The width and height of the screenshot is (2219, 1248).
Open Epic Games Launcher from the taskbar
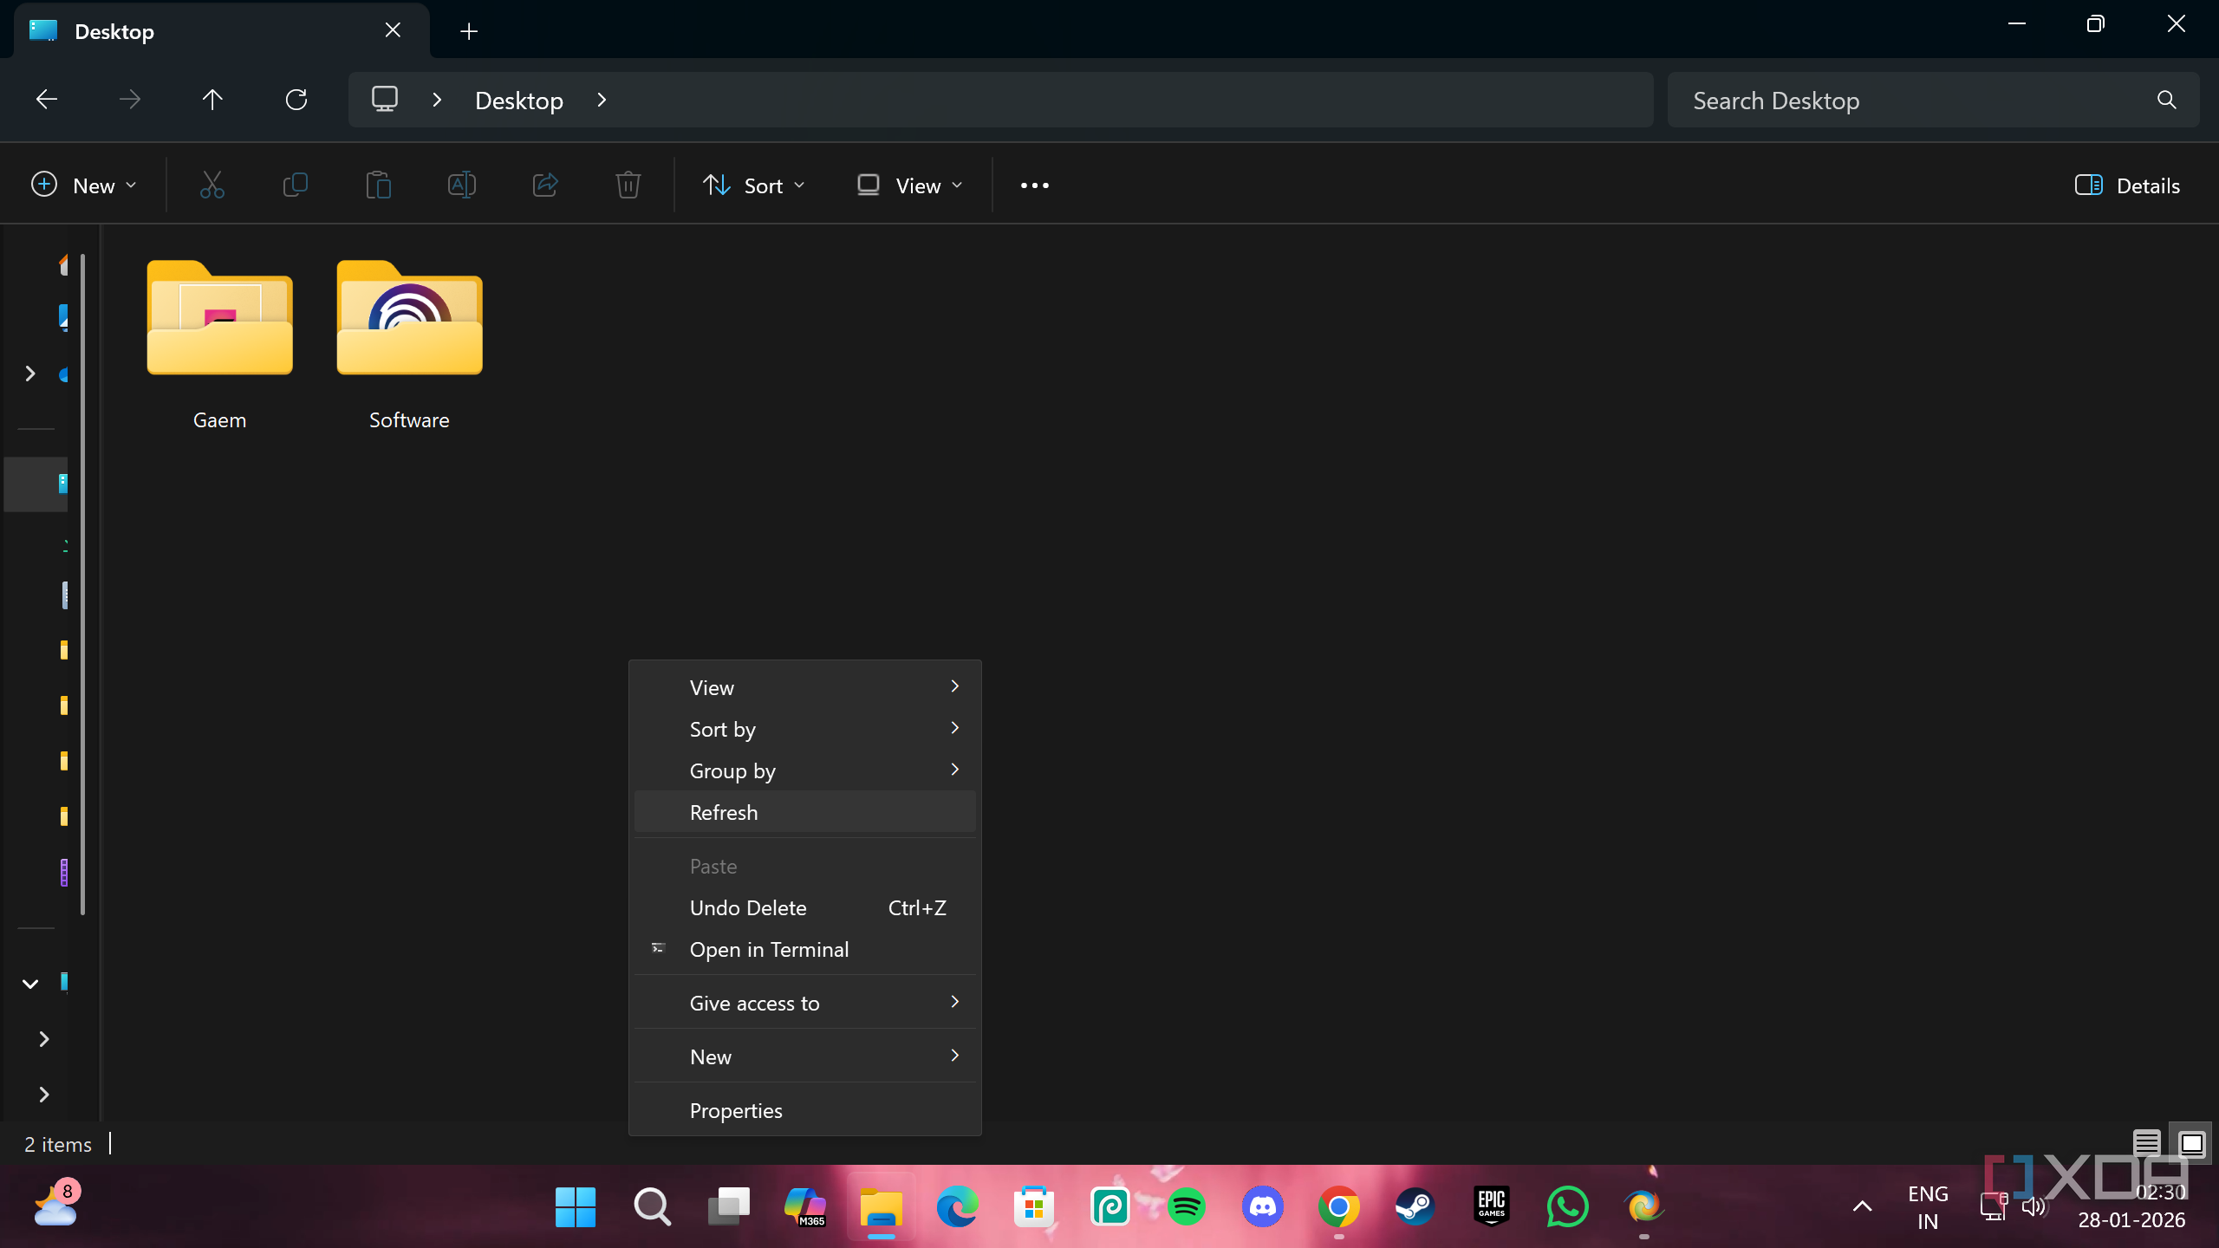tap(1492, 1206)
